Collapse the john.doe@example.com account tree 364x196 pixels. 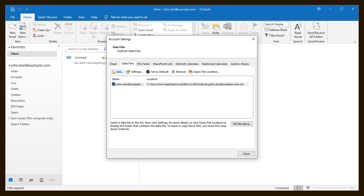pyautogui.click(x=9, y=65)
